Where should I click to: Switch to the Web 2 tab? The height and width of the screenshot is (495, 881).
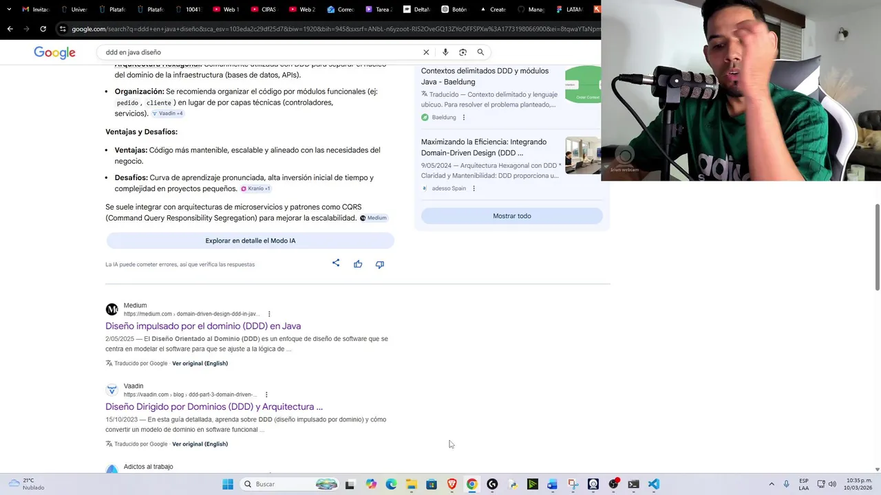click(301, 10)
